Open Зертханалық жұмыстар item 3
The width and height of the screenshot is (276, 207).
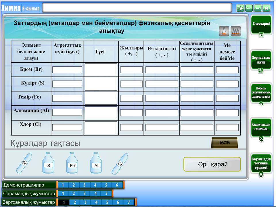pos(85,202)
